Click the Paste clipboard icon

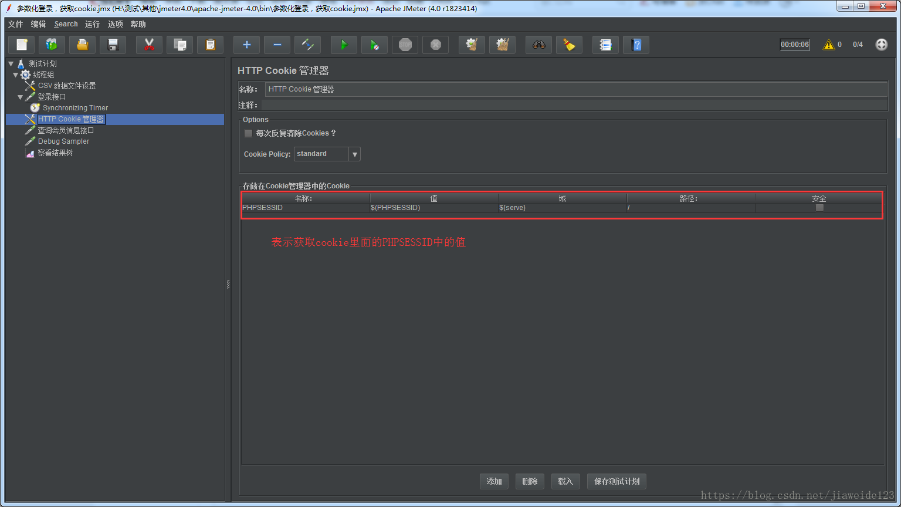click(211, 45)
